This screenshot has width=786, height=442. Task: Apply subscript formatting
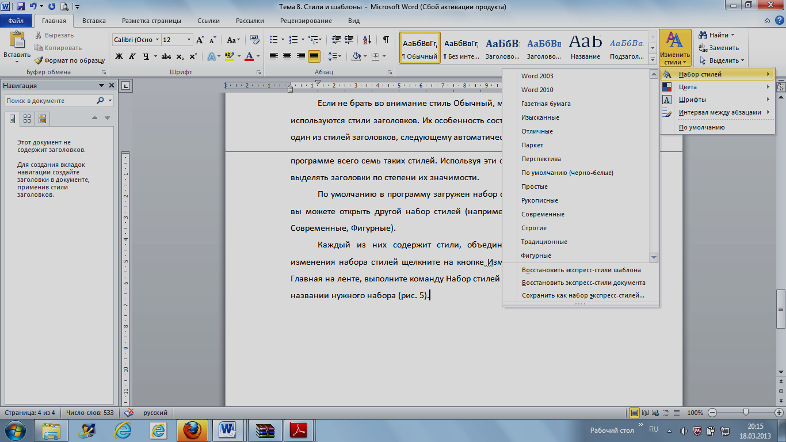(180, 56)
